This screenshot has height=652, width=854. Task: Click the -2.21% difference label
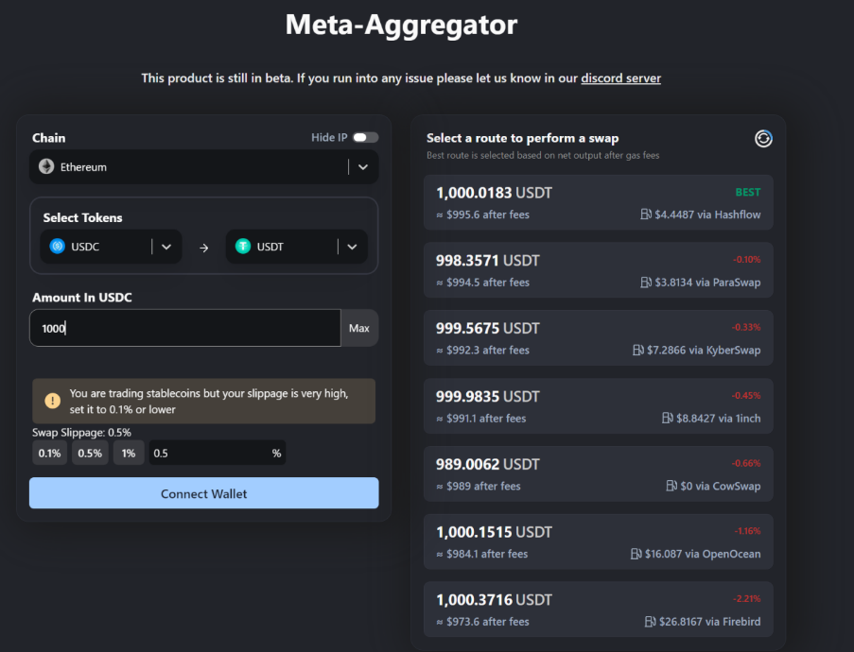[747, 599]
